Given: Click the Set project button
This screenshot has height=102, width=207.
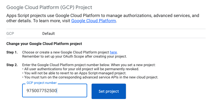Looking at the screenshot, I should 109,91.
